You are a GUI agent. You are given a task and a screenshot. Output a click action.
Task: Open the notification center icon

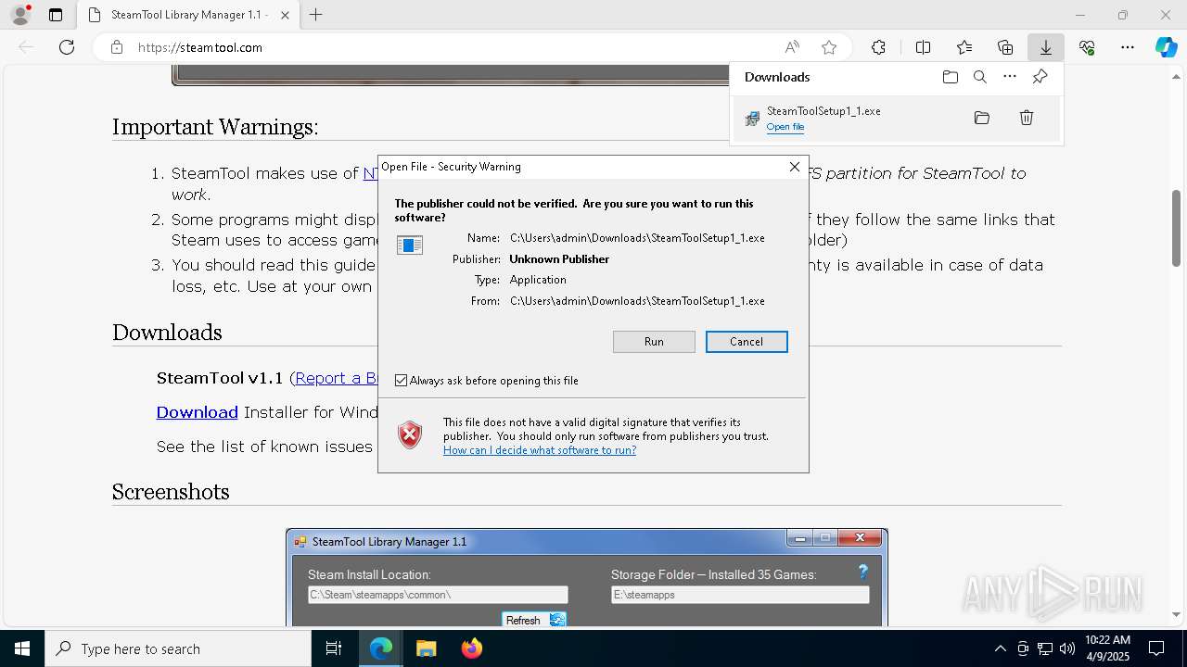coord(1156,648)
